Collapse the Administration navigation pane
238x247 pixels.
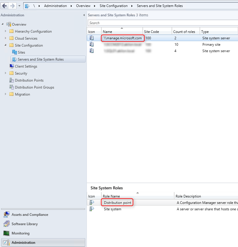tap(84, 15)
